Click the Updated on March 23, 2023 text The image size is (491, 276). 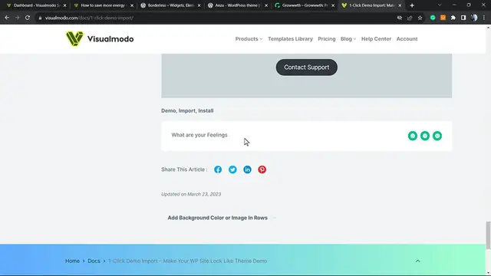click(191, 194)
